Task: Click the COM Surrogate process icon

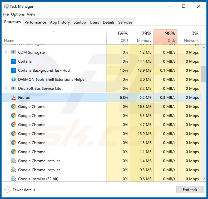Action: tap(13, 52)
